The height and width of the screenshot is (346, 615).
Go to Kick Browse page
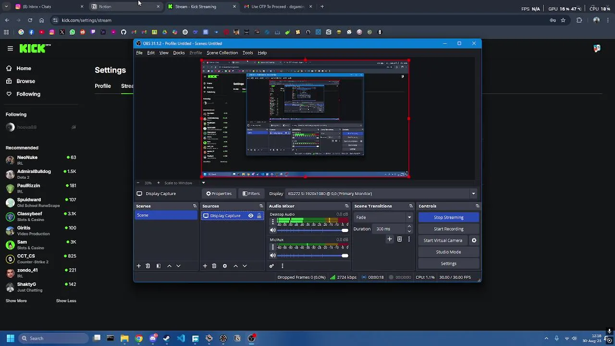pyautogui.click(x=25, y=81)
